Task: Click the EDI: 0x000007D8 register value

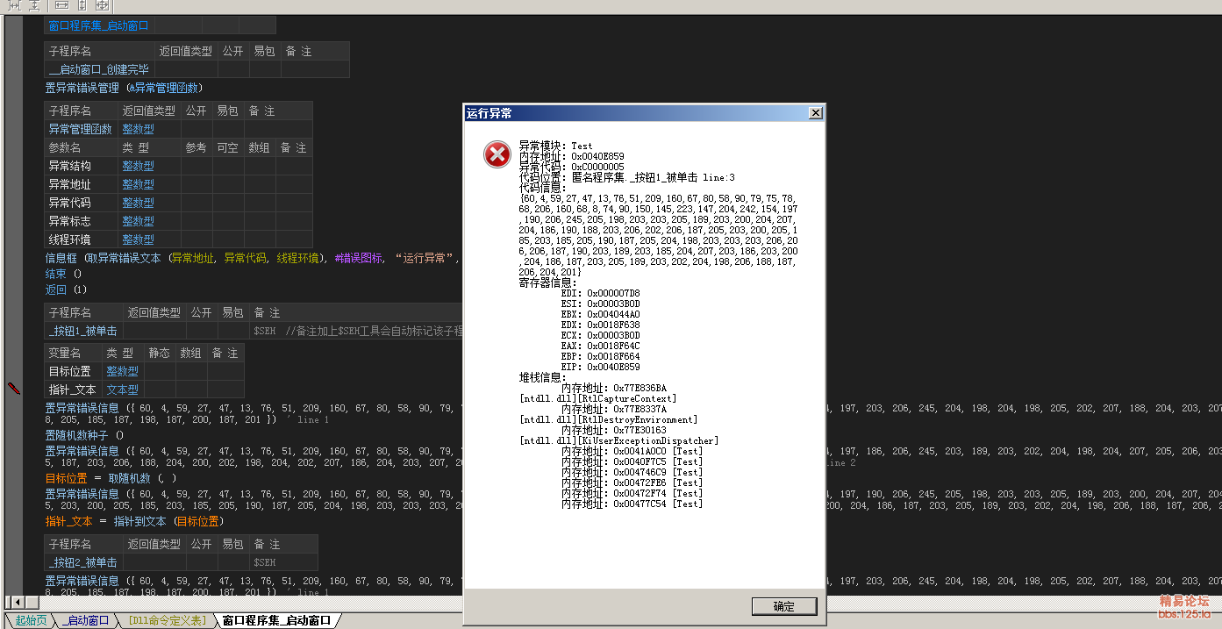Action: coord(601,293)
